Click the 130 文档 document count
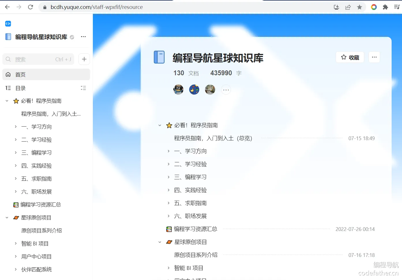Image resolution: width=402 pixels, height=280 pixels. tap(186, 73)
